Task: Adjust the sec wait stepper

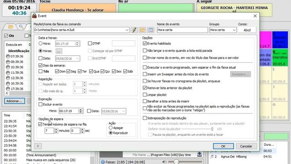Action: 82,131
